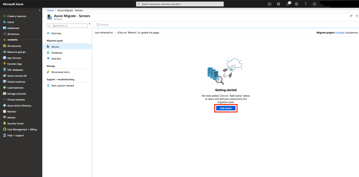Viewport: 359px width, 177px height.
Task: Click the Refresh toolbar button
Action: click(102, 25)
